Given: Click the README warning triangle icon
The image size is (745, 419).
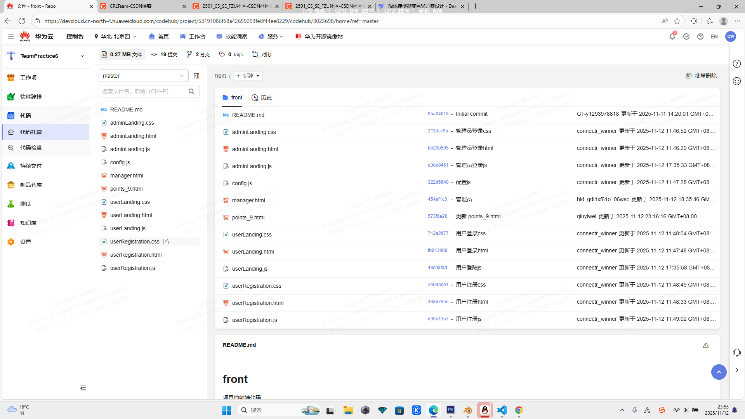Looking at the screenshot, I should coord(705,345).
